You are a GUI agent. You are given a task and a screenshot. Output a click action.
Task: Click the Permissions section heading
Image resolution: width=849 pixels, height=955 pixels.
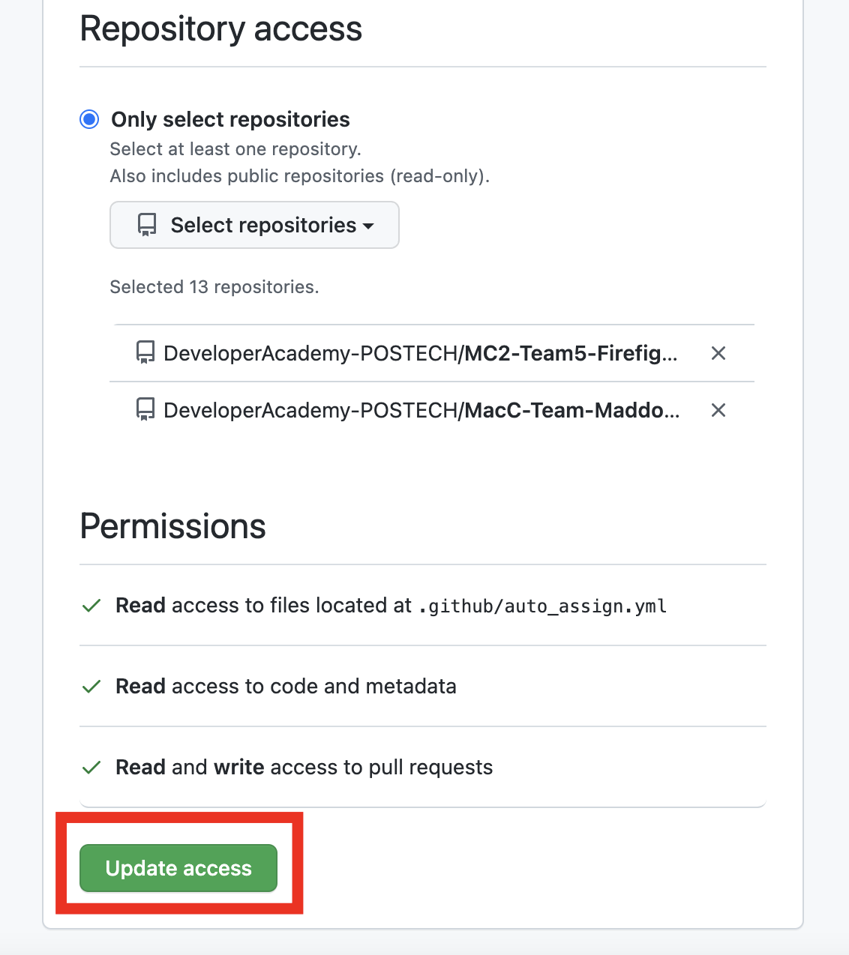click(x=172, y=526)
